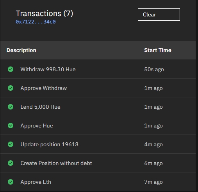Click green check icon for Lend 5,000 Hue
Image resolution: width=198 pixels, height=192 pixels.
[11, 107]
